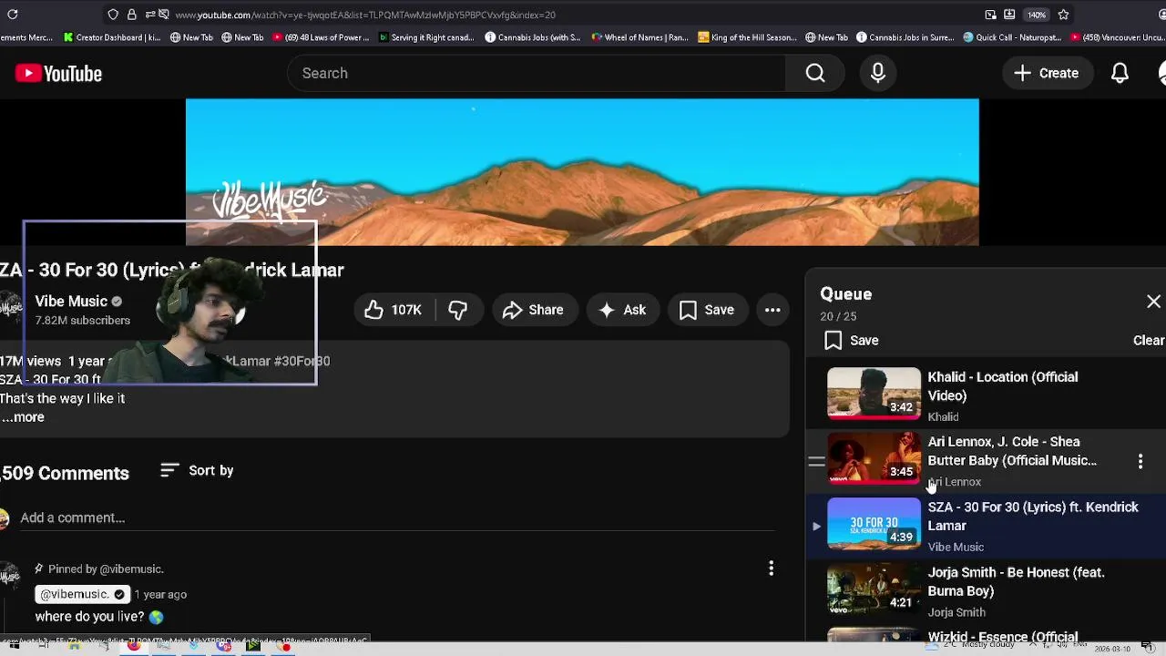Click the #30For30 hashtag in description

coord(302,361)
